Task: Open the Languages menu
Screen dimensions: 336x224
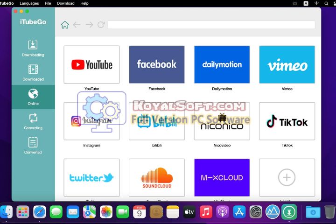Action: coord(29,3)
